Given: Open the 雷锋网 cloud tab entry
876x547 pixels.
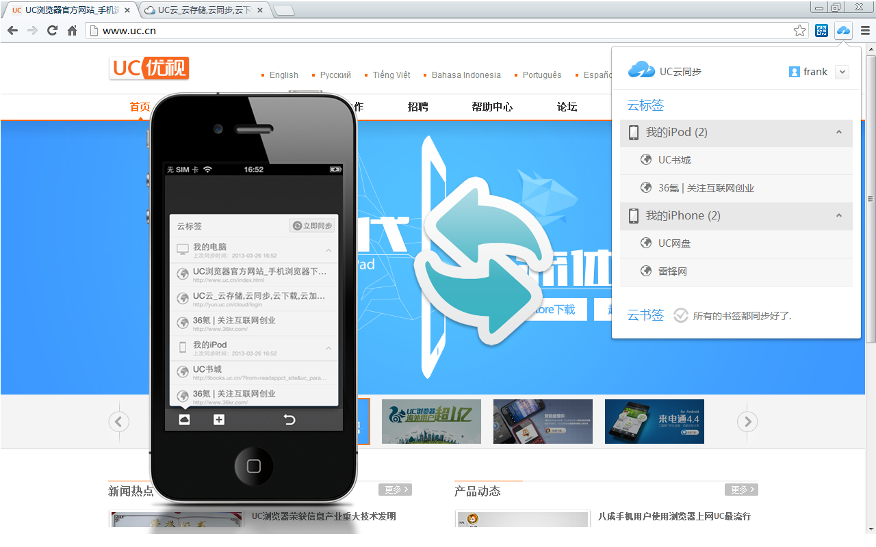Looking at the screenshot, I should 736,271.
